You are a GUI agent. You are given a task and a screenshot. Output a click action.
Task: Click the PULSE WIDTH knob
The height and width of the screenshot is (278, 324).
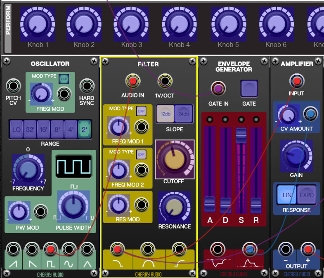pos(73,207)
